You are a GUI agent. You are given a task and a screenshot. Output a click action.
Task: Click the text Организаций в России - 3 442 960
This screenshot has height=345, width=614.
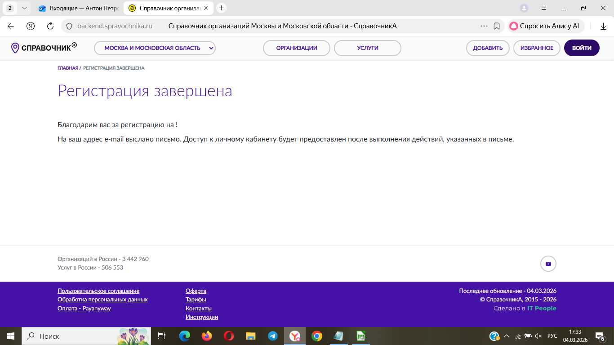103,259
